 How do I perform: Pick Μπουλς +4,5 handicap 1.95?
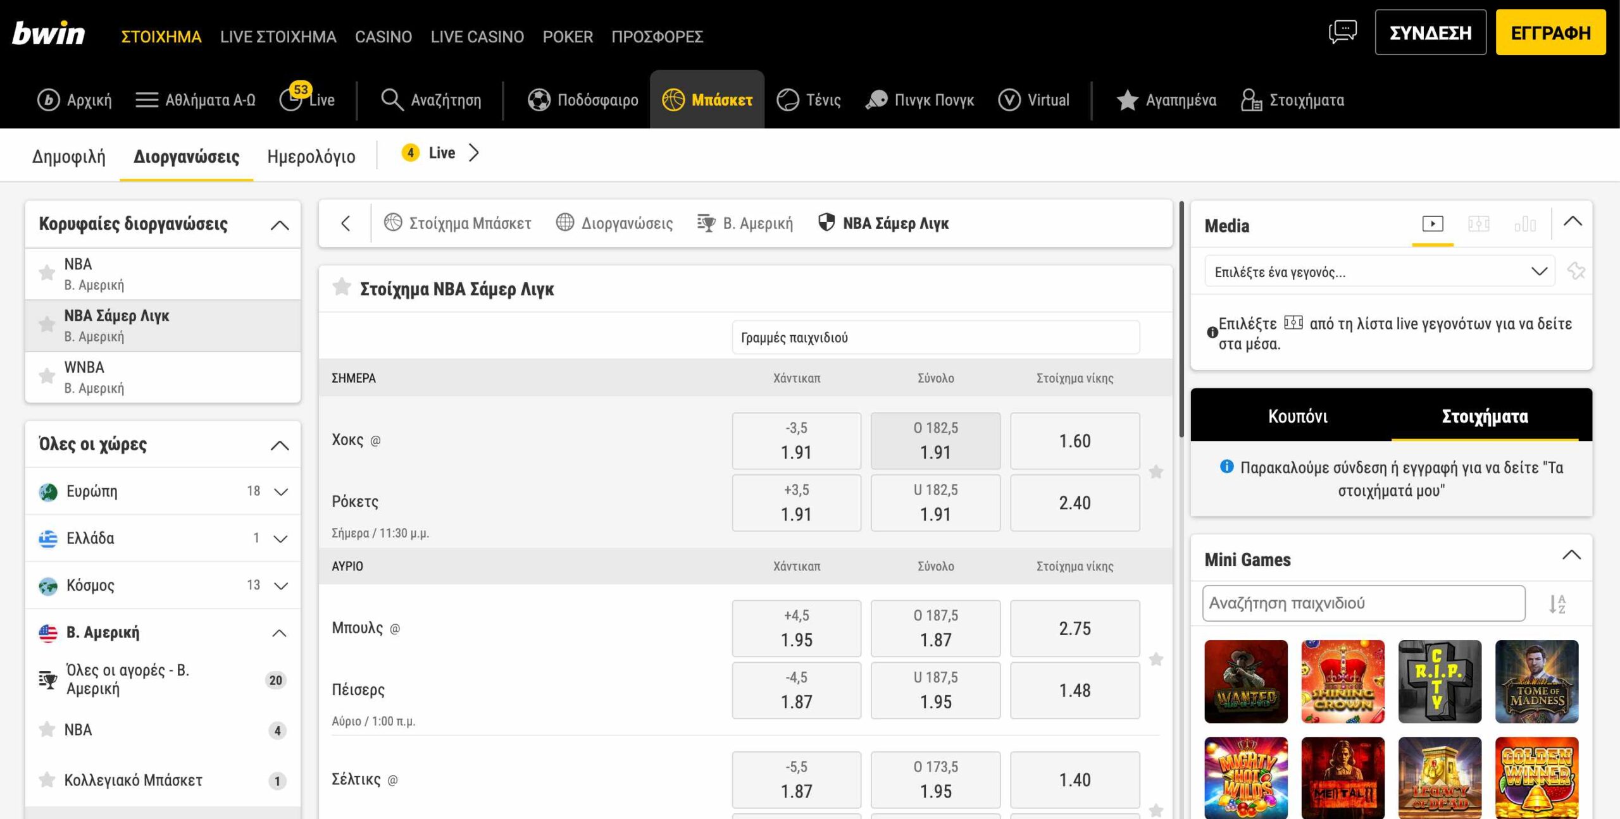[796, 628]
